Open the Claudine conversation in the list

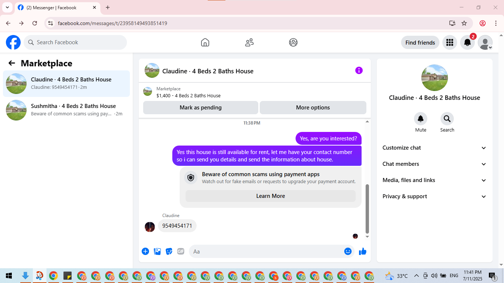(66, 84)
